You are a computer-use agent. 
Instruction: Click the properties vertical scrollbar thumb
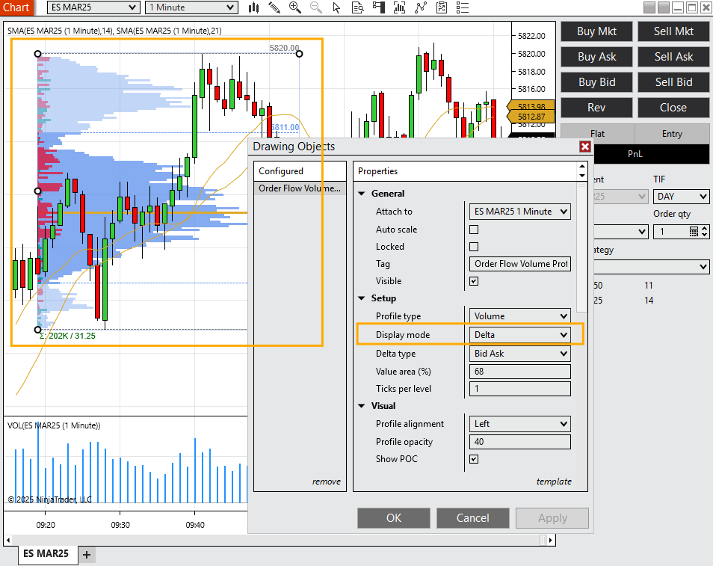[582, 248]
